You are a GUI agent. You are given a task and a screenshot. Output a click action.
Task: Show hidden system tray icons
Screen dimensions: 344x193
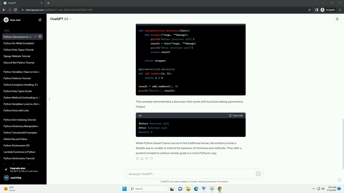(313, 189)
